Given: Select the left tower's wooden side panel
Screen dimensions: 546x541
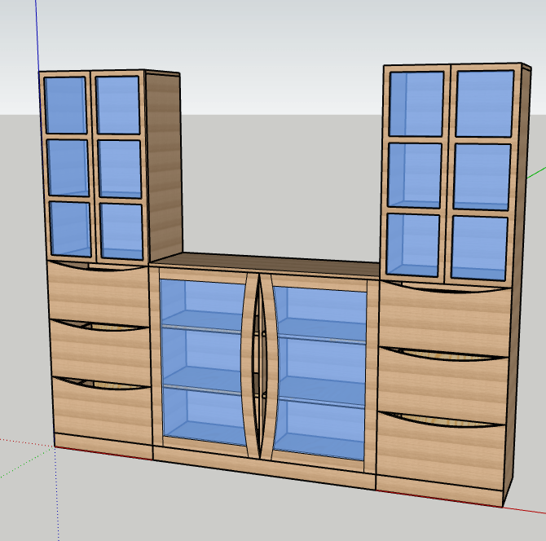Looking at the screenshot, I should coord(164,165).
